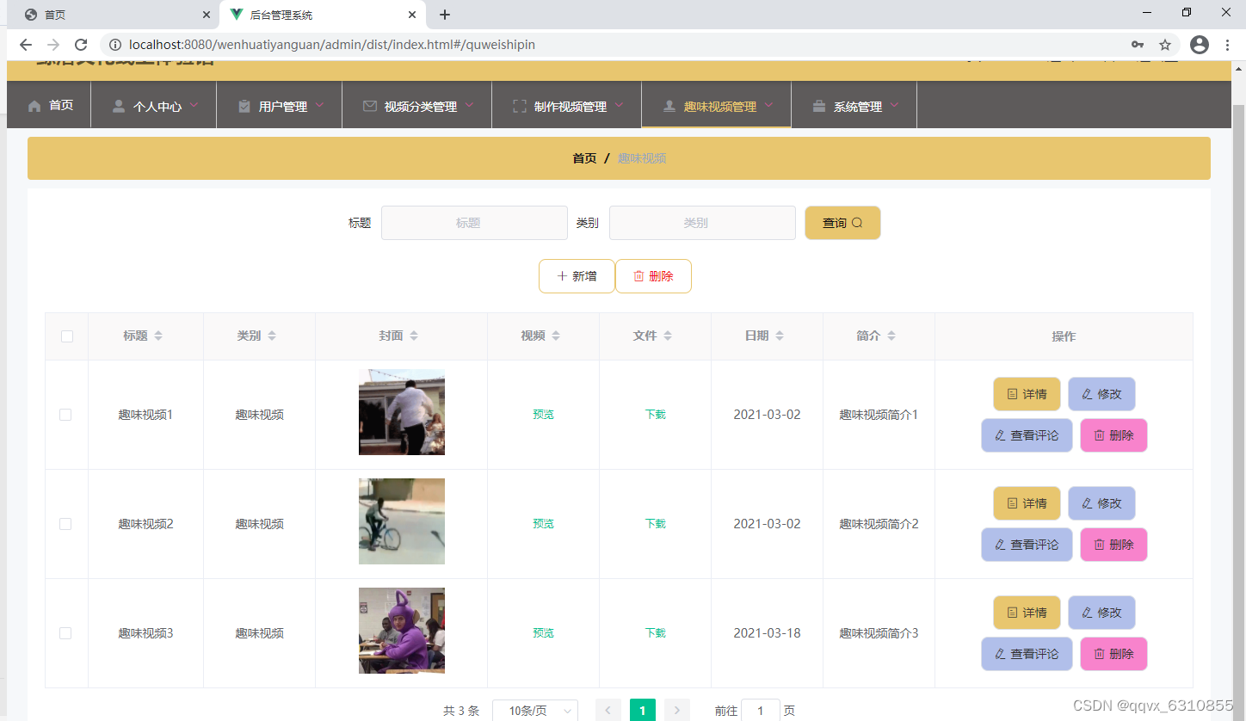Click the user icon beside 趣味视频管理
1246x721 pixels.
coord(669,106)
